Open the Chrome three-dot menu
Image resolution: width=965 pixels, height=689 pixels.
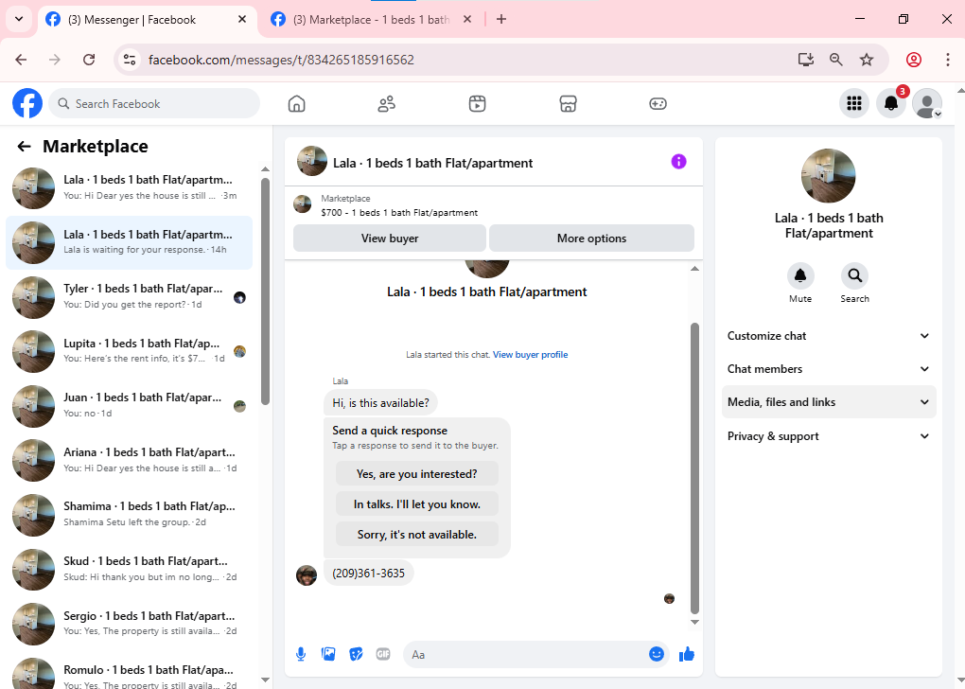(x=947, y=60)
